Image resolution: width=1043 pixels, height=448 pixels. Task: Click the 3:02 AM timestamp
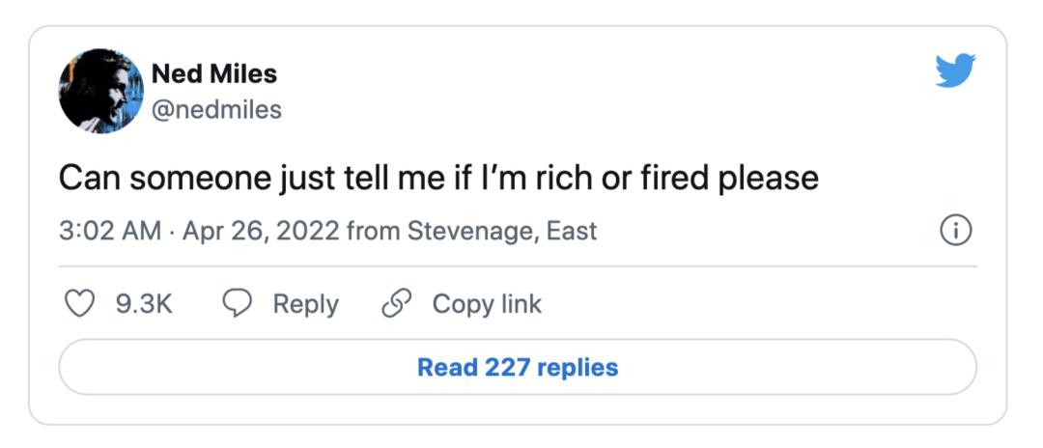[x=110, y=232]
